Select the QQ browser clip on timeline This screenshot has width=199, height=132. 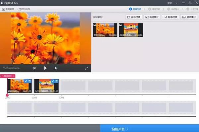(x=46, y=86)
